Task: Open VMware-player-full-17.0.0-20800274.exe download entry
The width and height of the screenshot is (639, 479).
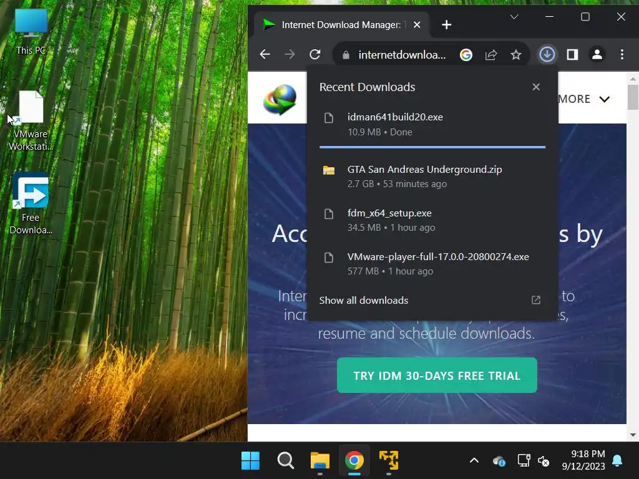Action: point(432,264)
